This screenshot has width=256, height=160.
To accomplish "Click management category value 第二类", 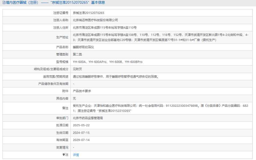I will (77, 54).
